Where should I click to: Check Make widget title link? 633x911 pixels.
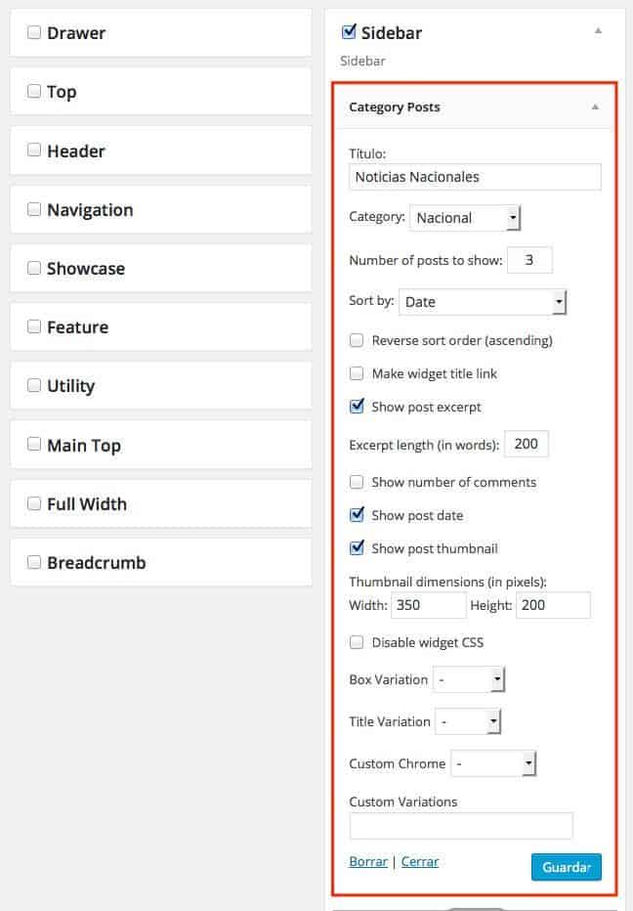(x=357, y=373)
